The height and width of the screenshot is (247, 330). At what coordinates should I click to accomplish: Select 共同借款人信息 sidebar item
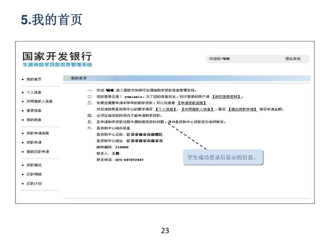[x=39, y=101]
